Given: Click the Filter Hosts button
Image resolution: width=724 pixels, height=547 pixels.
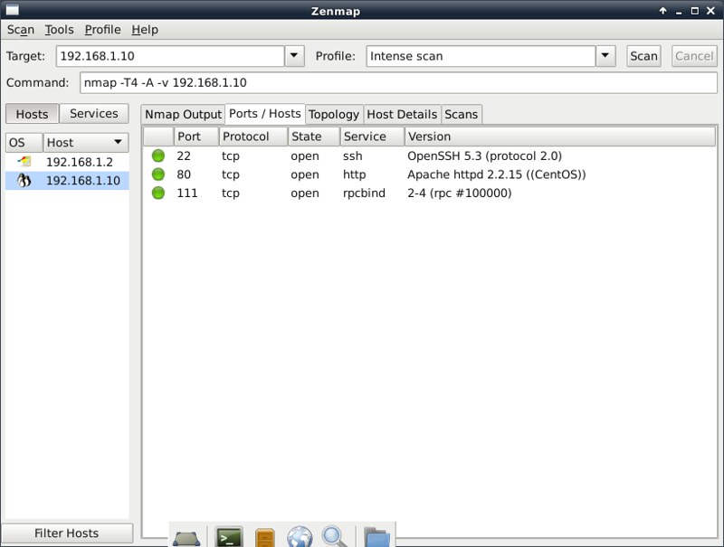Looking at the screenshot, I should click(x=67, y=533).
